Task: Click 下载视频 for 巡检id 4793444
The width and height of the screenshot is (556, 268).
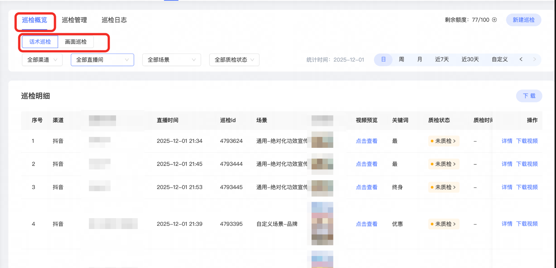Action: [527, 164]
